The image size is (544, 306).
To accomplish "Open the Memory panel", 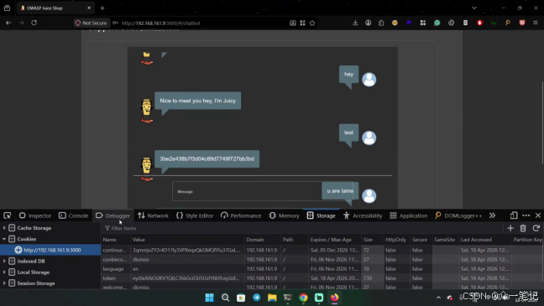I will click(x=284, y=215).
